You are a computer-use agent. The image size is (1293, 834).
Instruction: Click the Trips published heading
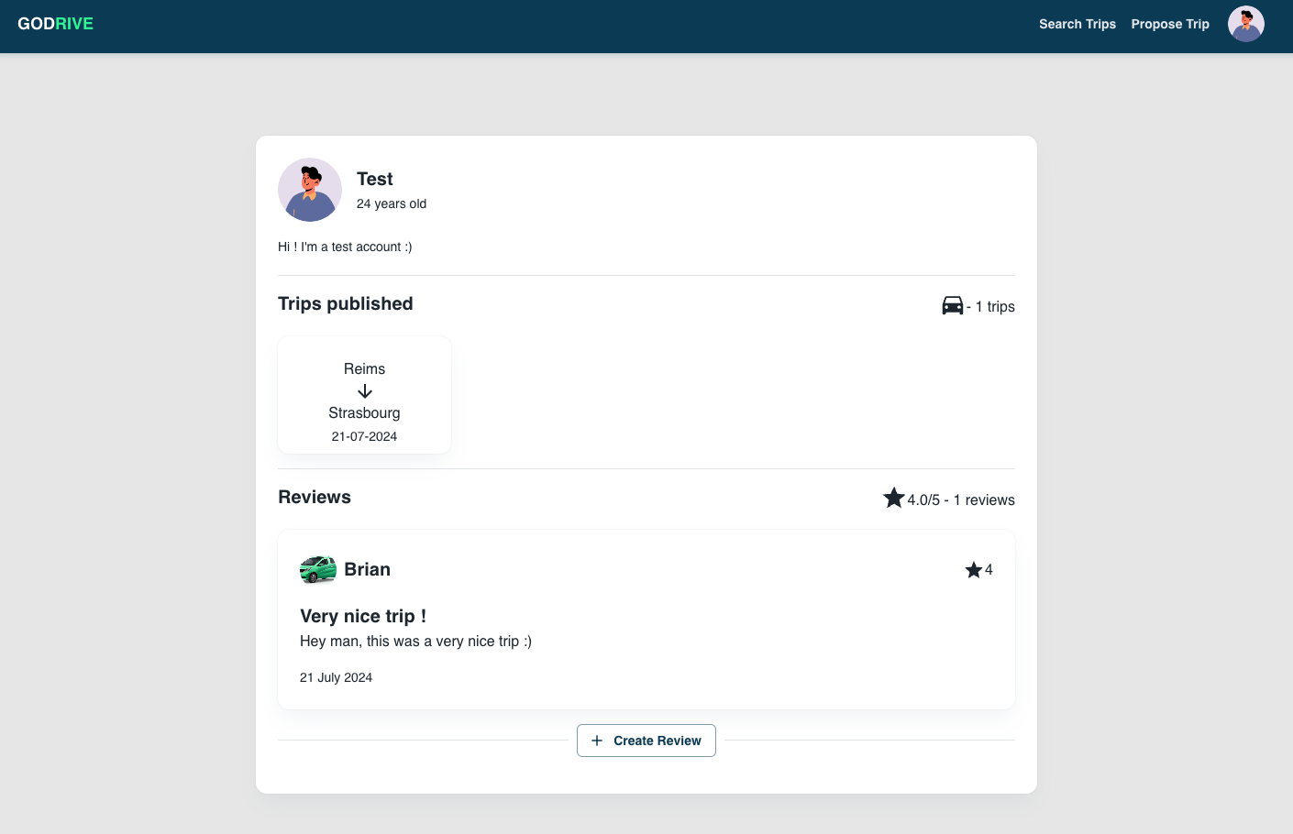point(345,303)
